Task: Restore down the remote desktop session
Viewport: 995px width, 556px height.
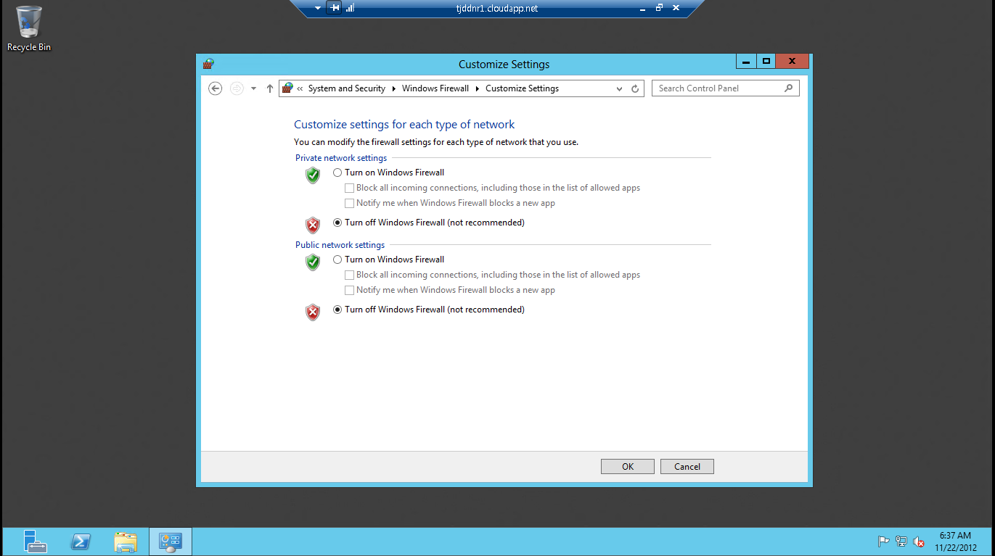Action: (659, 8)
